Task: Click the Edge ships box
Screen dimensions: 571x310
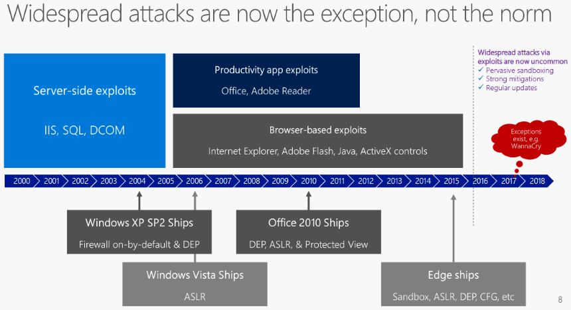Action: (453, 284)
